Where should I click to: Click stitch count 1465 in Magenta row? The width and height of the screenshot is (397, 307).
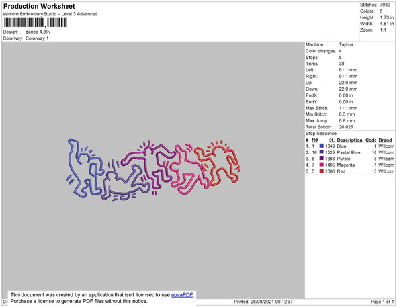(x=330, y=165)
